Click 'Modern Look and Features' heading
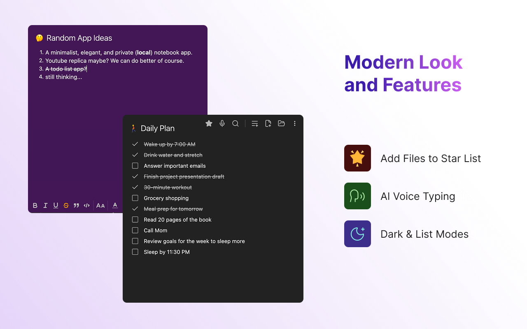Screen dimensions: 527x329 click(403, 74)
